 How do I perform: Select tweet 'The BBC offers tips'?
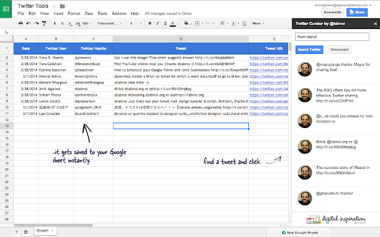pos(336,95)
